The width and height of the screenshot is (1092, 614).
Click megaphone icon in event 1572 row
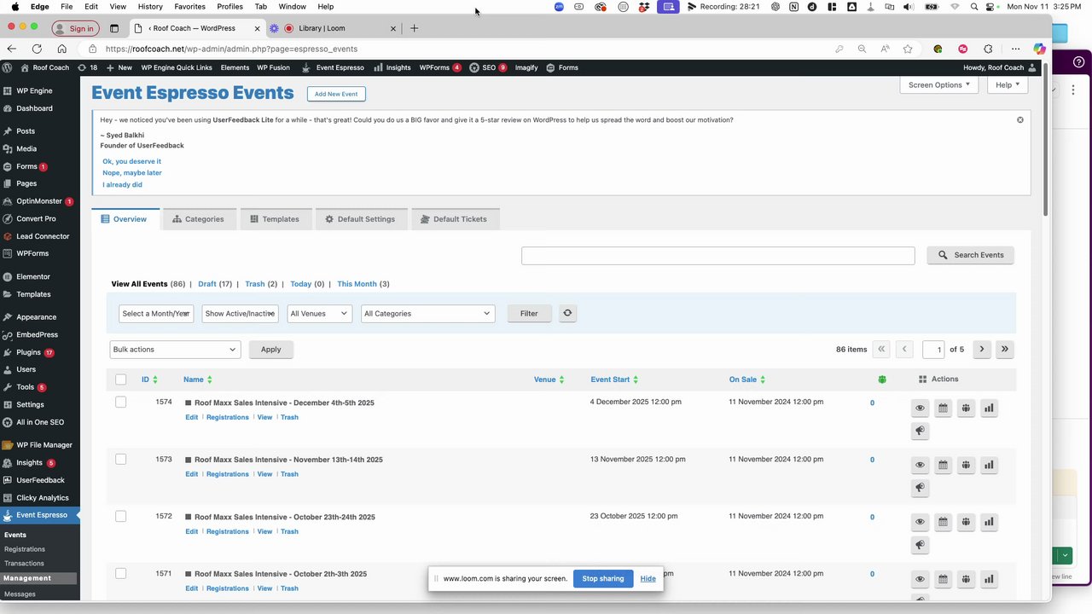pos(920,545)
